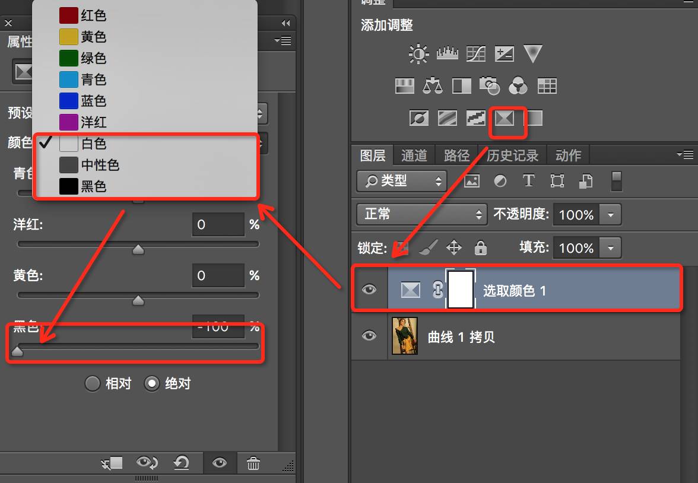This screenshot has height=483, width=698.
Task: Choose 绿色 from the color list
Action: (145, 58)
